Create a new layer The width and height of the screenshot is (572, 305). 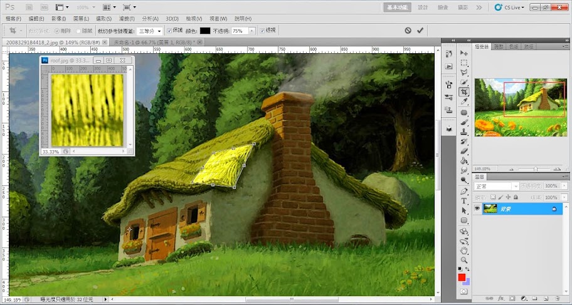(x=546, y=299)
